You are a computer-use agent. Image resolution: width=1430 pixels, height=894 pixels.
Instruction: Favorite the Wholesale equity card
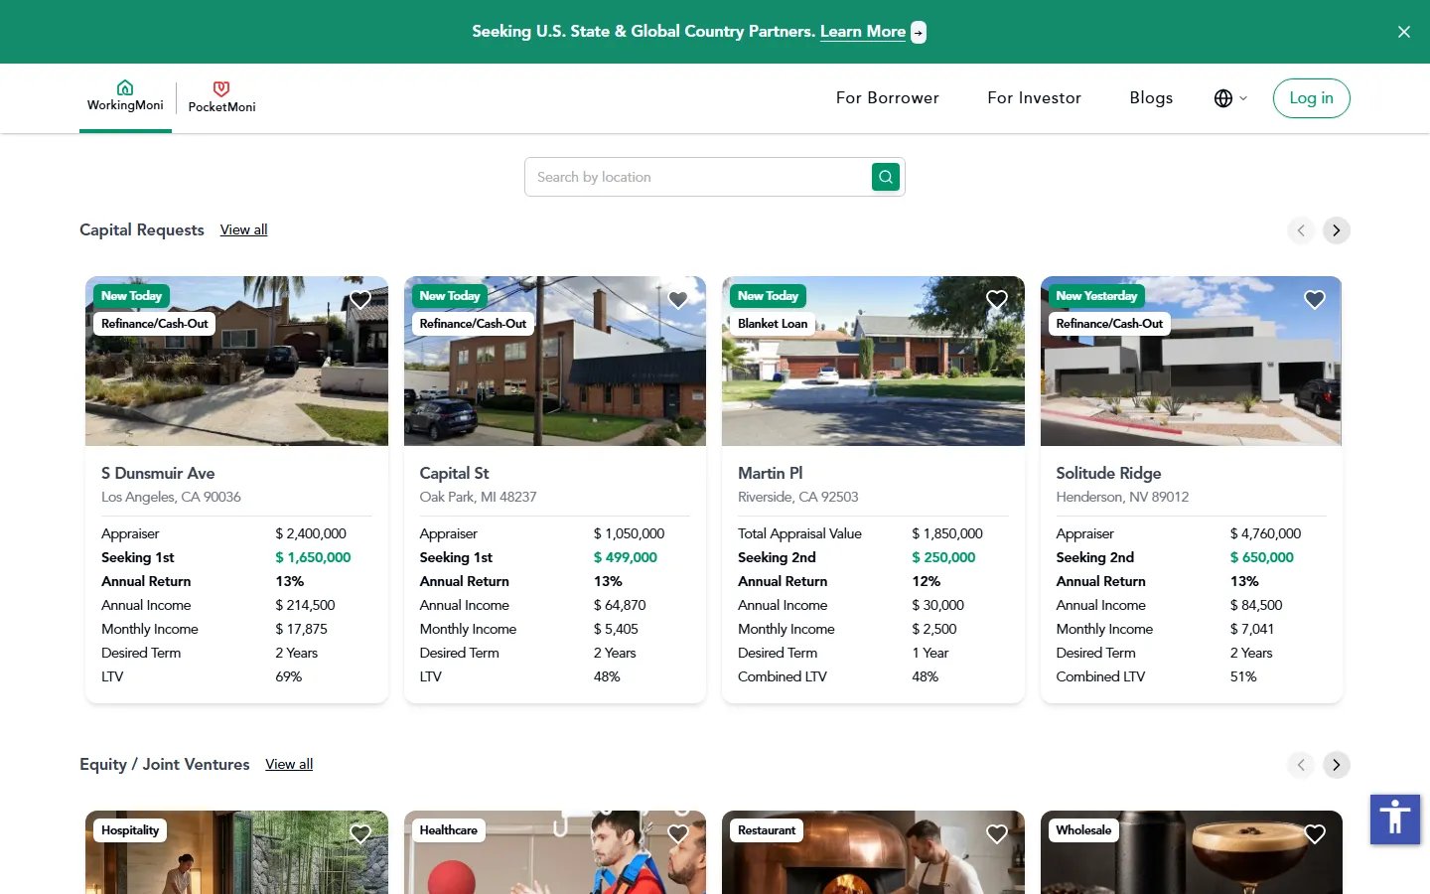tap(1315, 834)
